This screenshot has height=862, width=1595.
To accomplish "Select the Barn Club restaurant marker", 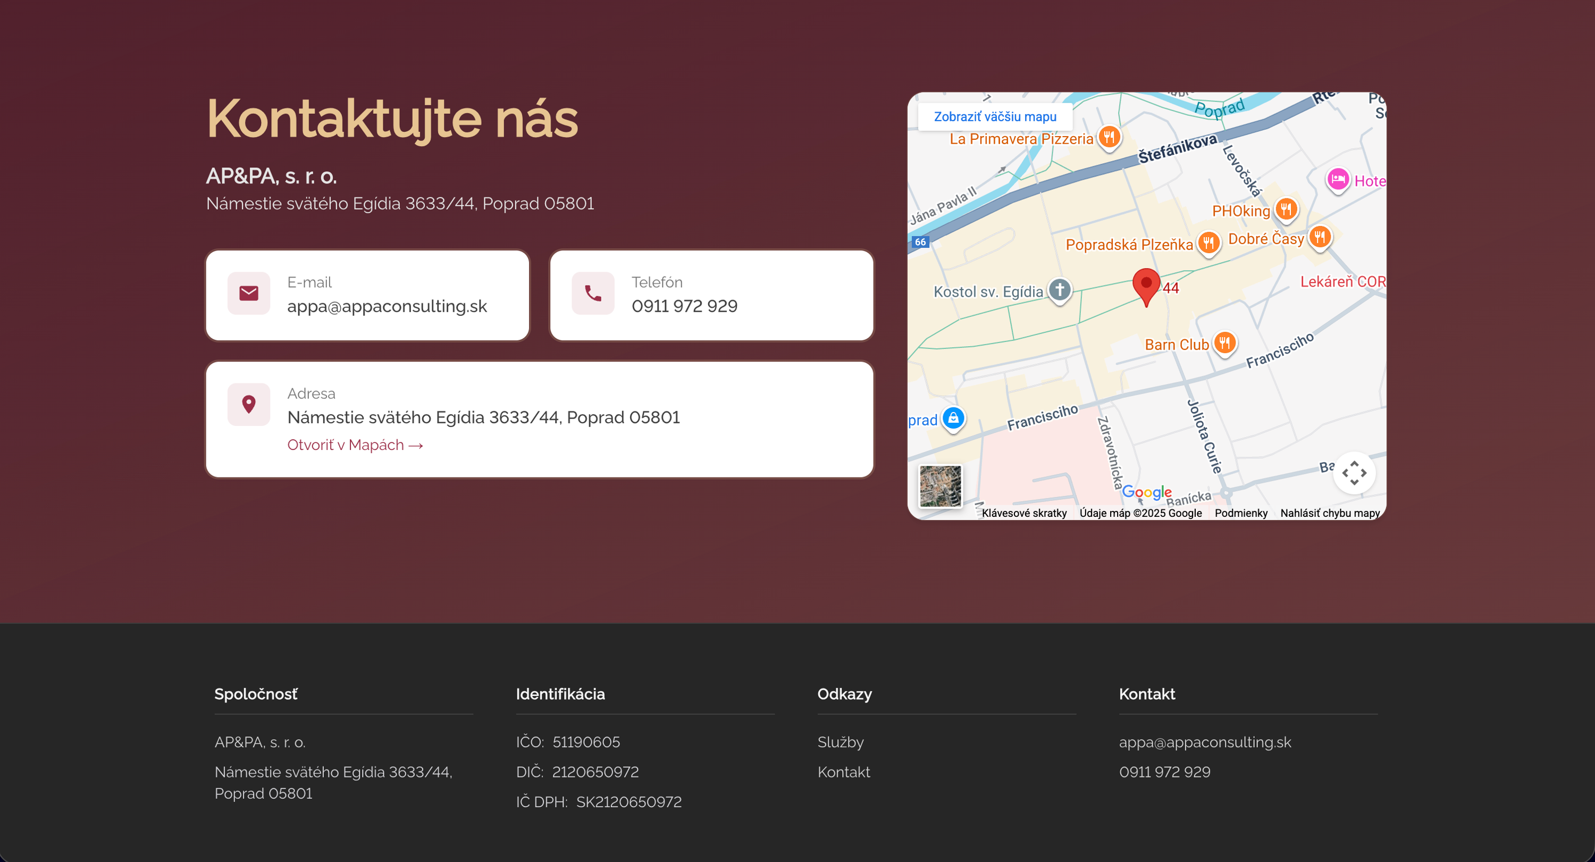I will coord(1224,342).
